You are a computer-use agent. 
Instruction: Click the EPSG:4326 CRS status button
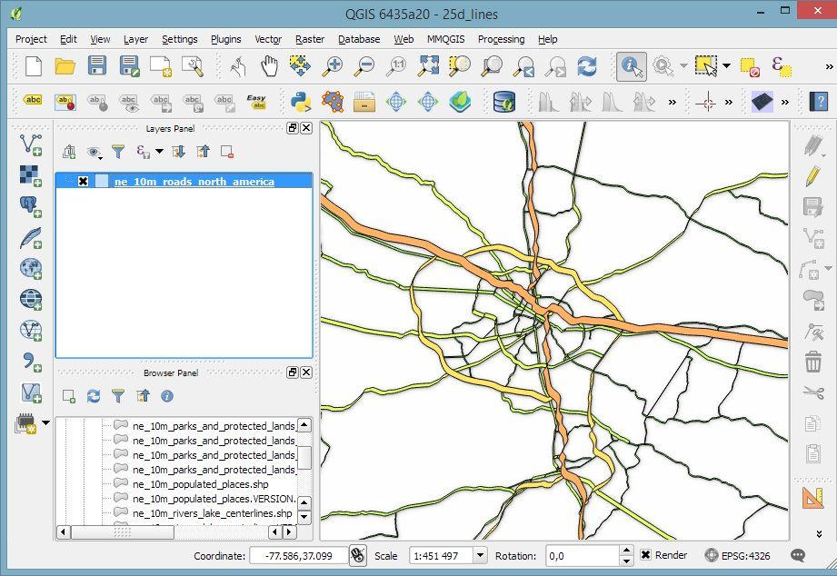[x=742, y=555]
